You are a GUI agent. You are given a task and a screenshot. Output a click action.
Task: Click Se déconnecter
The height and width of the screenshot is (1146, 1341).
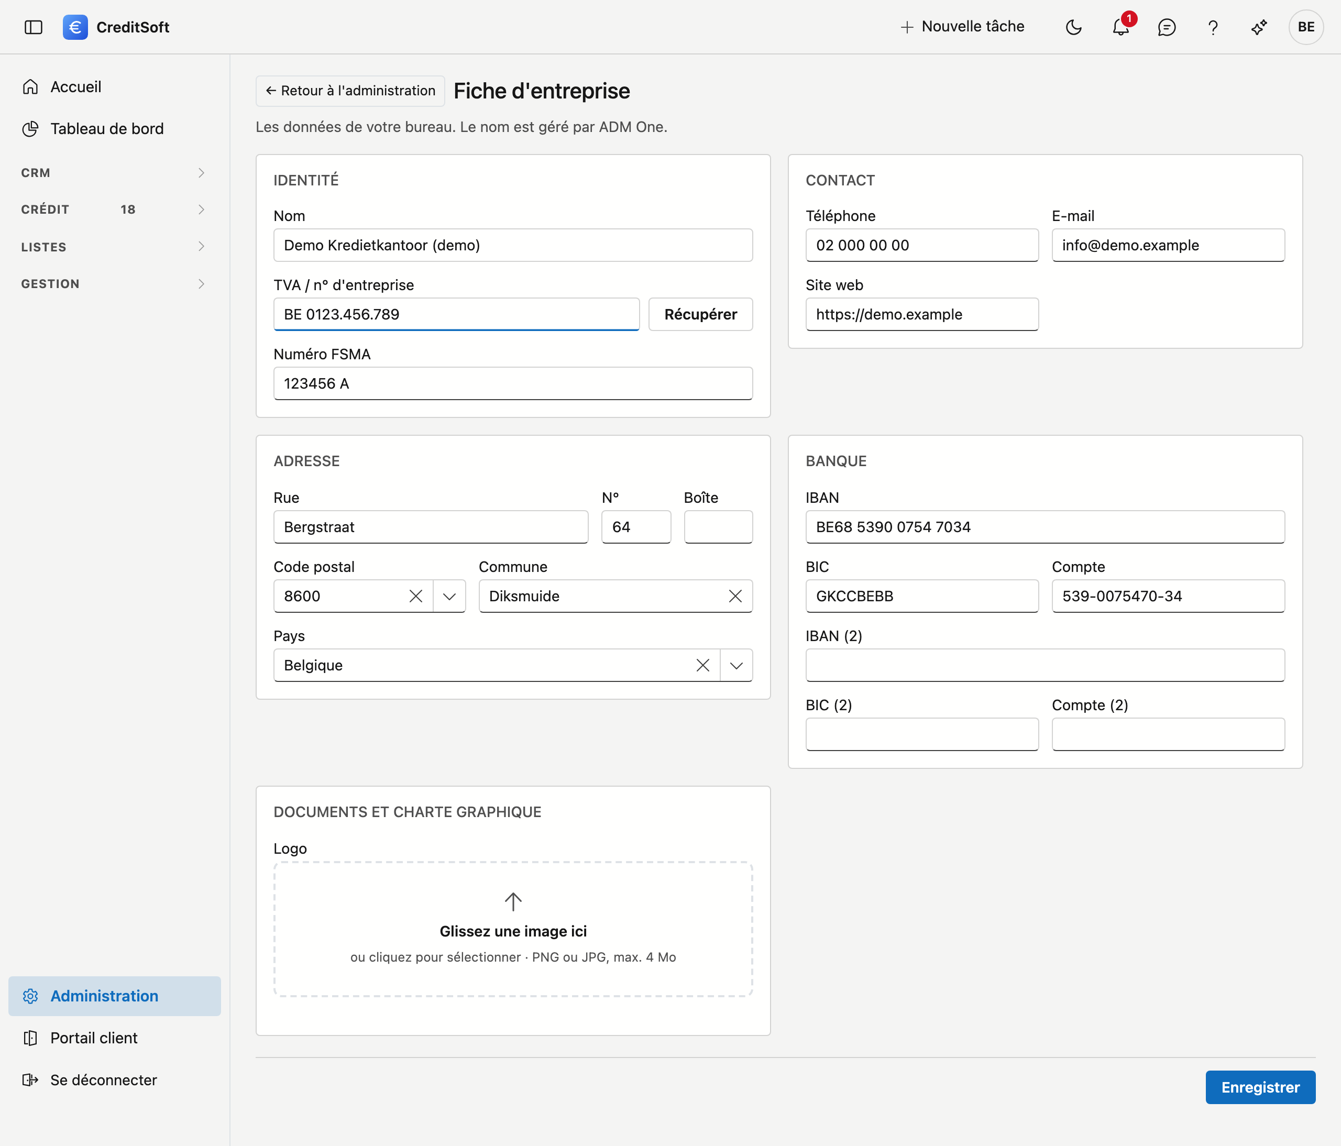point(115,1080)
